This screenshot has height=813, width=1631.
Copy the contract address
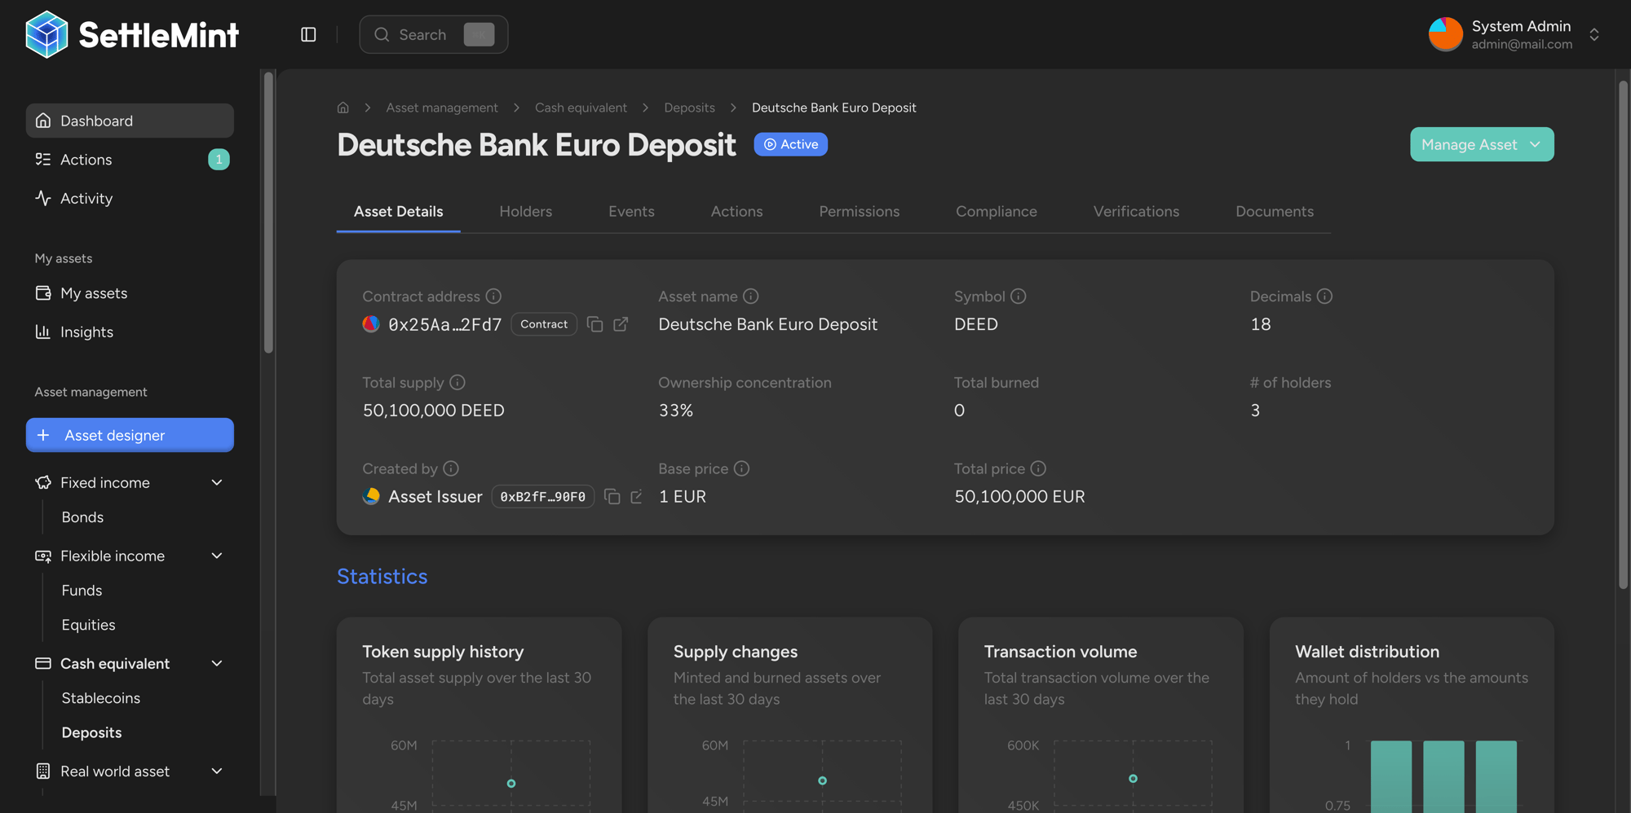594,324
